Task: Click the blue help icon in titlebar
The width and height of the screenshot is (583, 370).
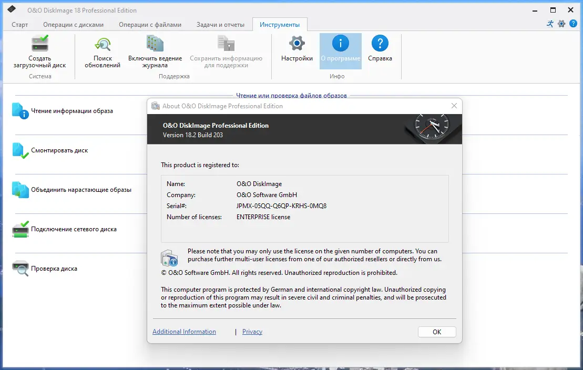Action: (x=574, y=24)
